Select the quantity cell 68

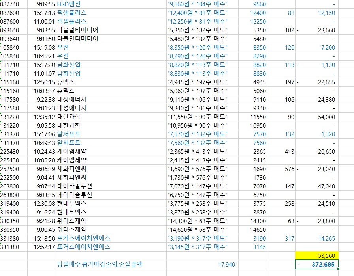point(281,221)
